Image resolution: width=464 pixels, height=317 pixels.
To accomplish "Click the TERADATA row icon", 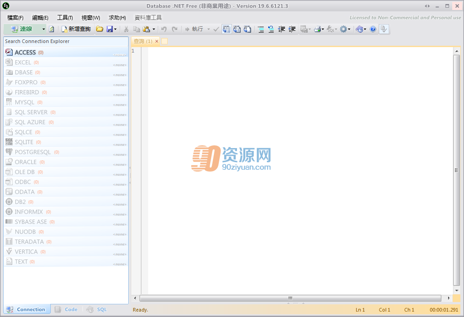I will pyautogui.click(x=9, y=241).
